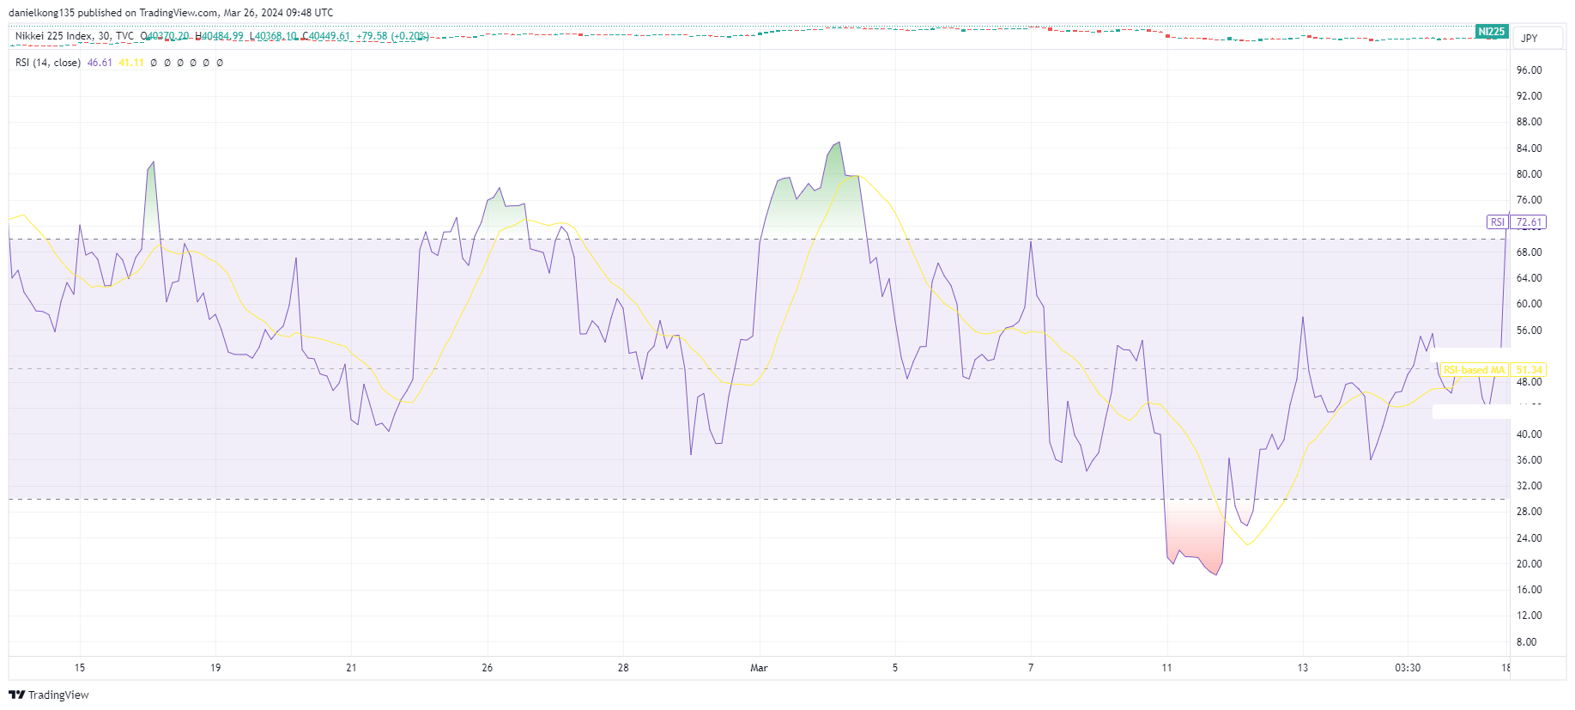Click the RSI (14, close) indicator legend
The width and height of the screenshot is (1575, 710).
(x=48, y=63)
